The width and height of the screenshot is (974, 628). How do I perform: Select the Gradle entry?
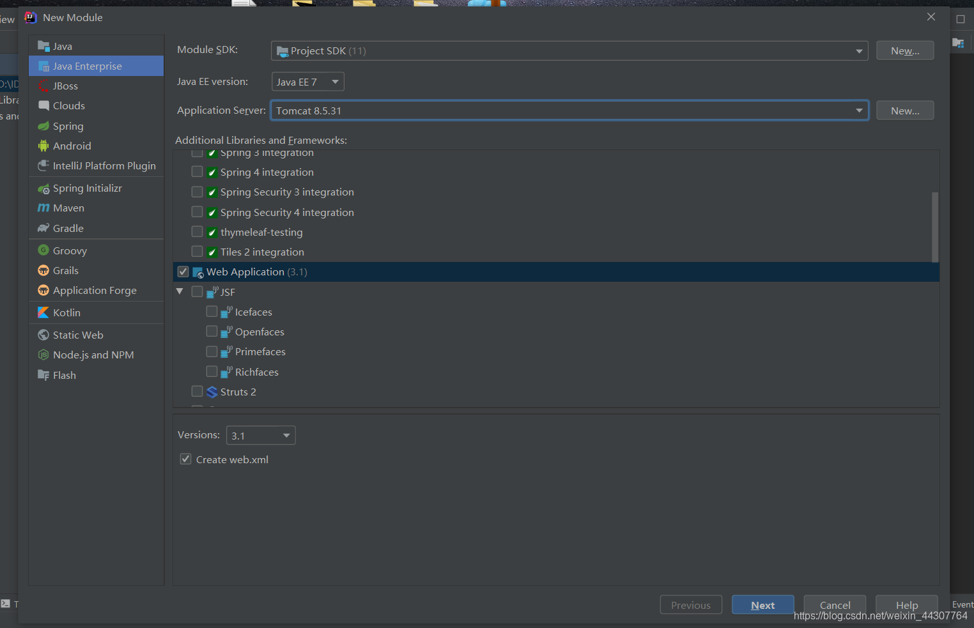pyautogui.click(x=96, y=228)
